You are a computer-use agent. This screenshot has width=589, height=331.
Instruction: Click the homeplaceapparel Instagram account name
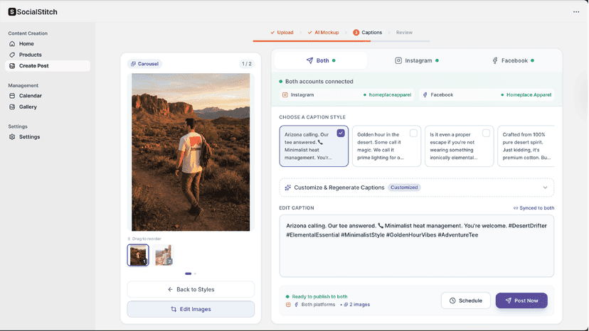390,95
